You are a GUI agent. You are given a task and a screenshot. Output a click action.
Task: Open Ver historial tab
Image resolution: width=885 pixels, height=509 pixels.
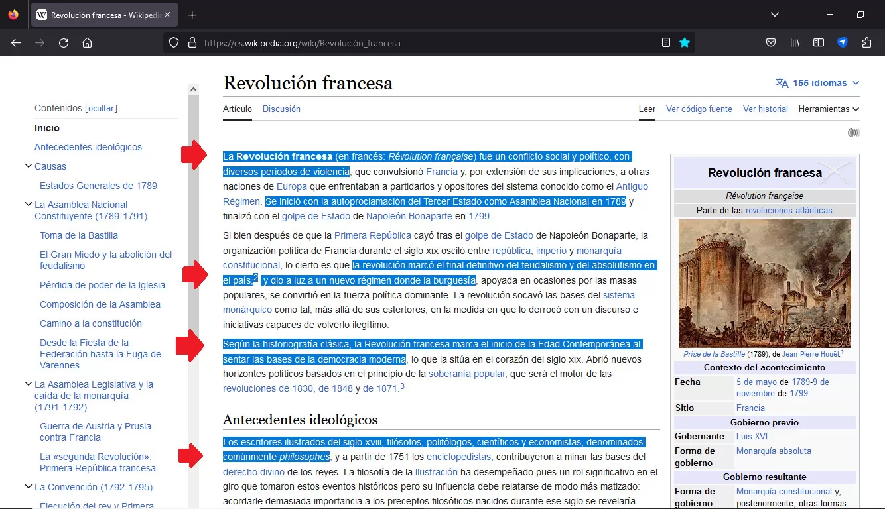point(766,109)
